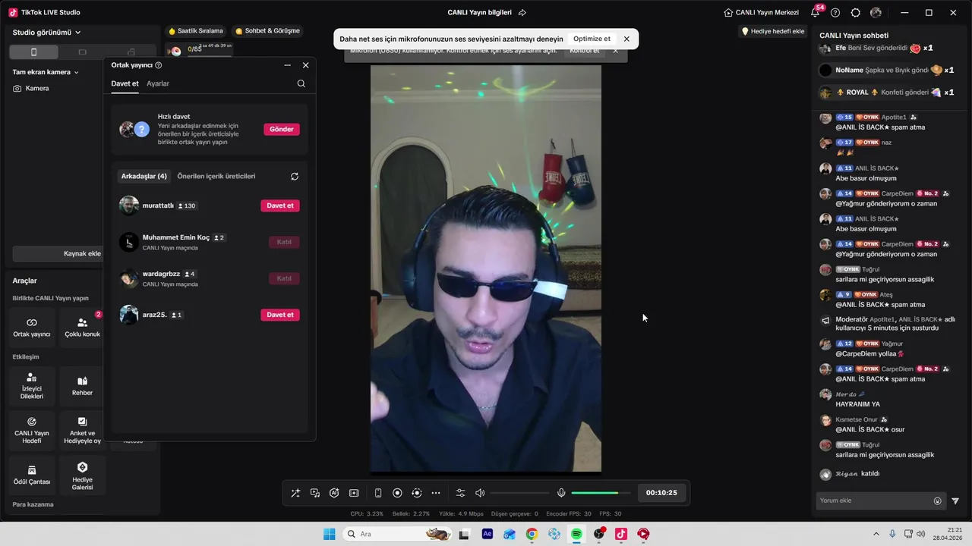Open the profile avatar menu
972x546 pixels.
point(876,13)
